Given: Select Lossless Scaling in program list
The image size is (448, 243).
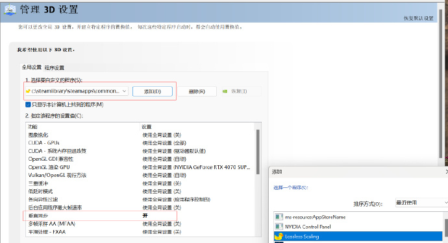Looking at the screenshot, I should click(358, 237).
